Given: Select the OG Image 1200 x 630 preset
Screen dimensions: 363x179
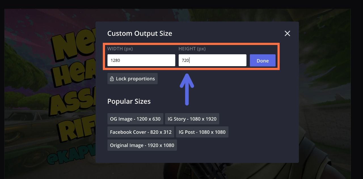Looking at the screenshot, I should pos(135,119).
